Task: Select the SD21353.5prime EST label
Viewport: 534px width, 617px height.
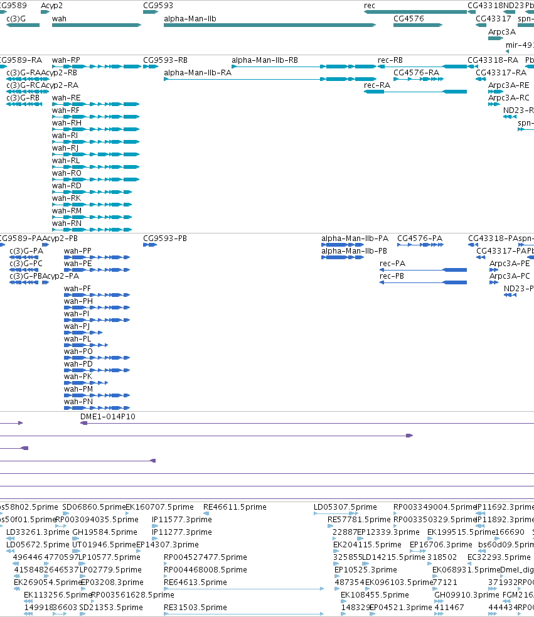Action: tap(111, 608)
